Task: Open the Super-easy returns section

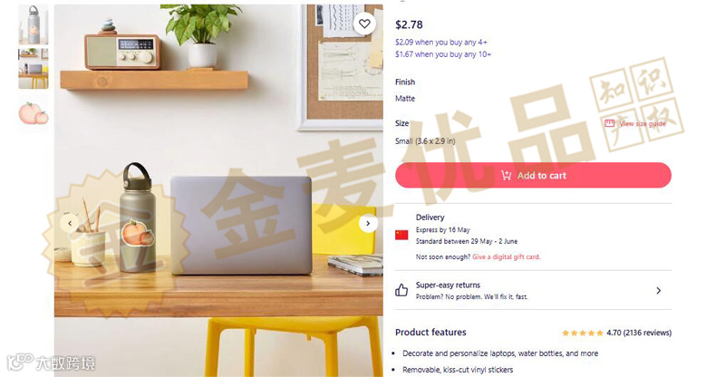Action: (x=533, y=290)
